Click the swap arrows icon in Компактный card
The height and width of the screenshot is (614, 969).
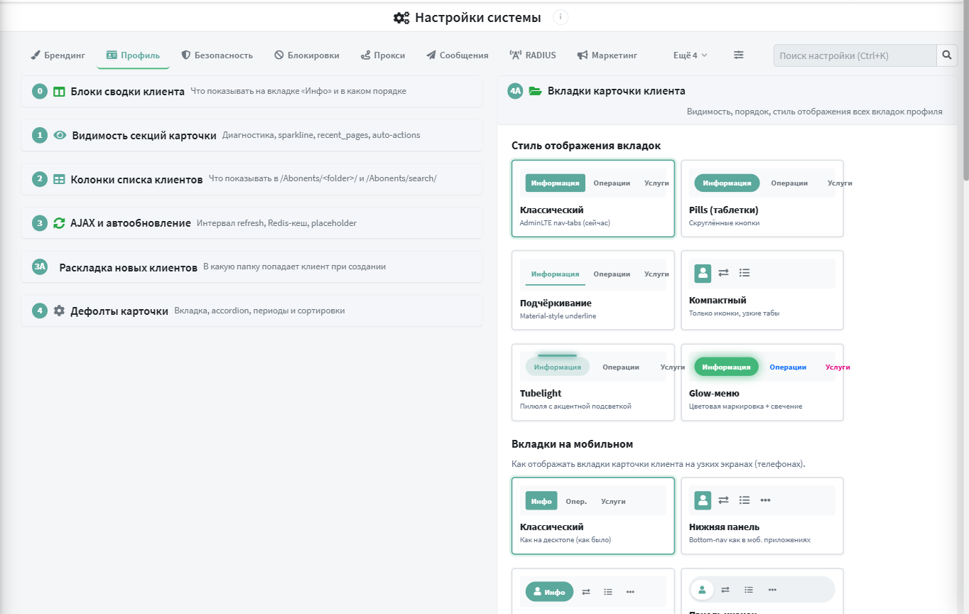pyautogui.click(x=723, y=272)
